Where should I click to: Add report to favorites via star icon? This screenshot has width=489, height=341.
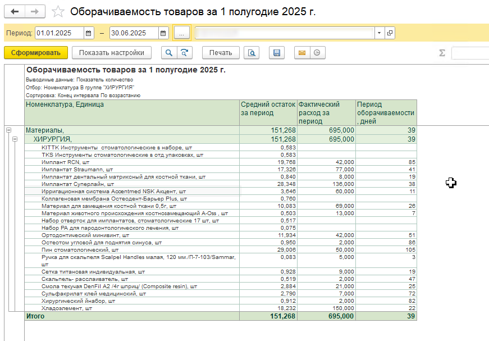point(57,10)
